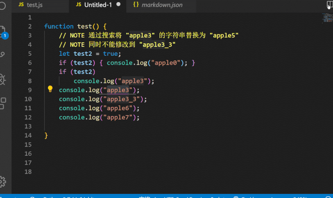Click the JS icon on test.js tab
The width and height of the screenshot is (333, 198).
click(21, 5)
